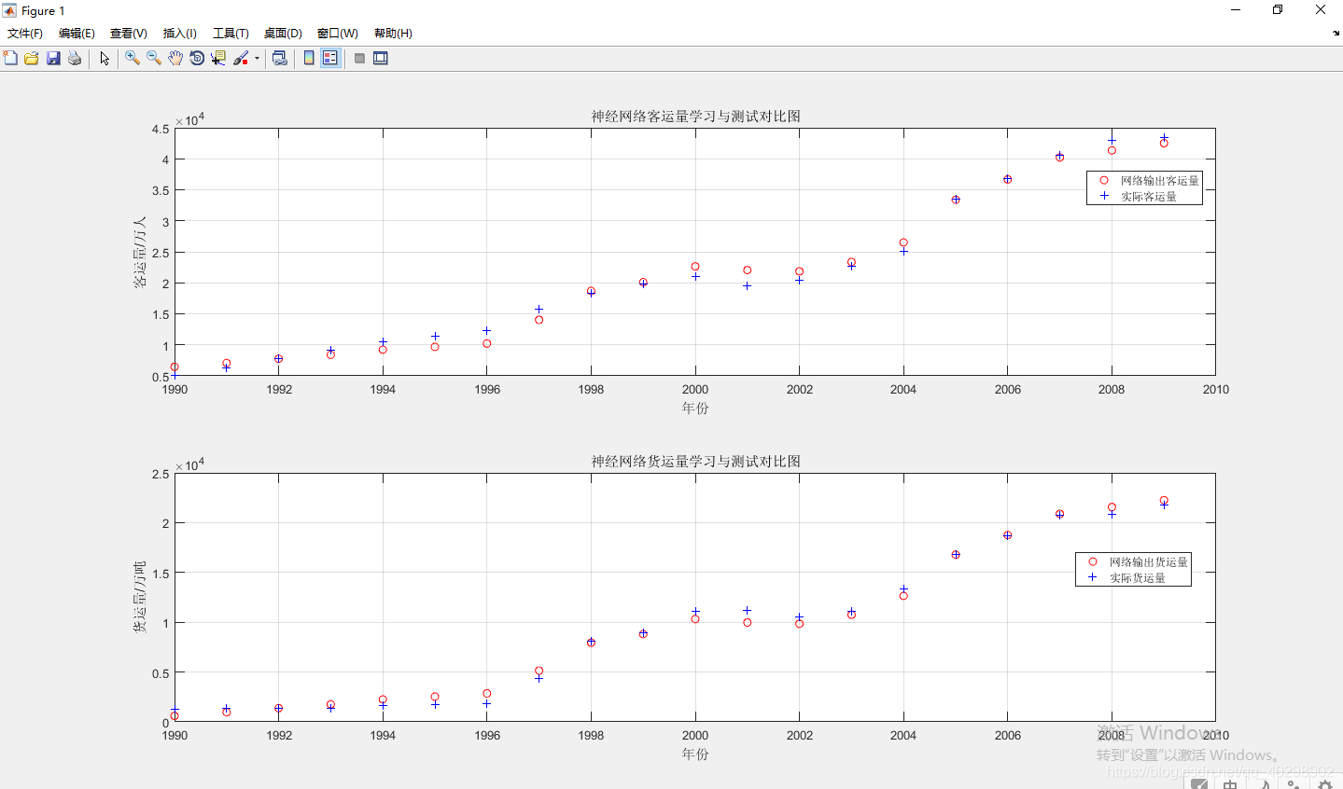Select legend entry 网络输出客运量
The height and width of the screenshot is (789, 1343).
coord(1159,181)
